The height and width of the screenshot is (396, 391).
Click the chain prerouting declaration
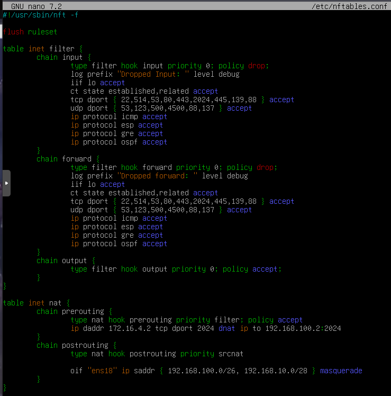point(74,311)
